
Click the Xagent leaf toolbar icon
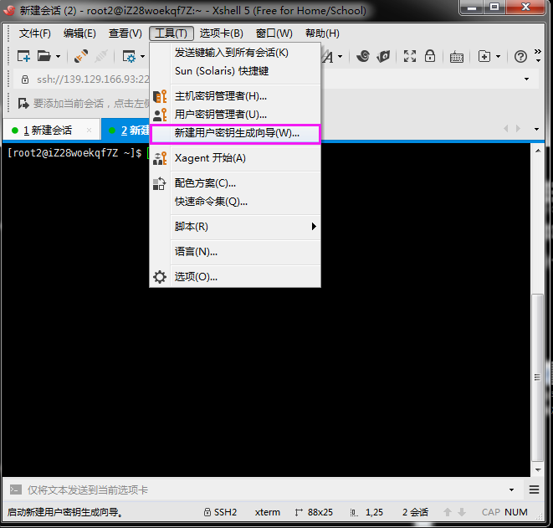[383, 56]
